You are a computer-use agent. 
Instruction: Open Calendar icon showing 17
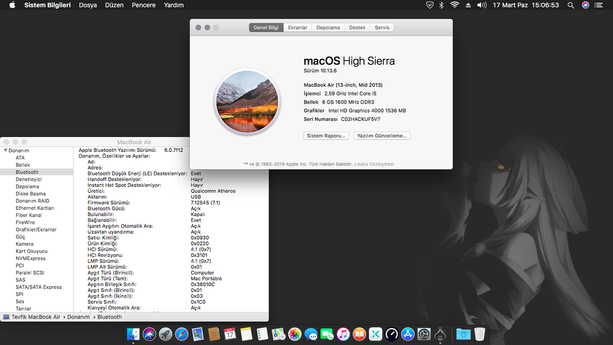[x=230, y=334]
